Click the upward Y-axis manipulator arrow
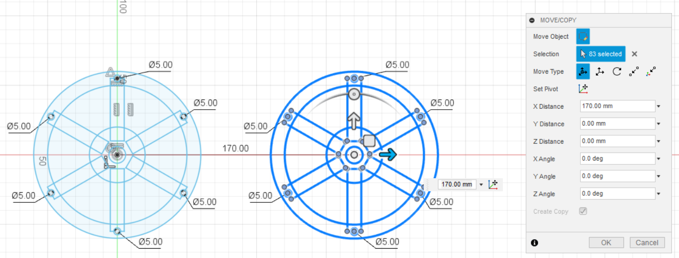679x258 pixels. 354,120
